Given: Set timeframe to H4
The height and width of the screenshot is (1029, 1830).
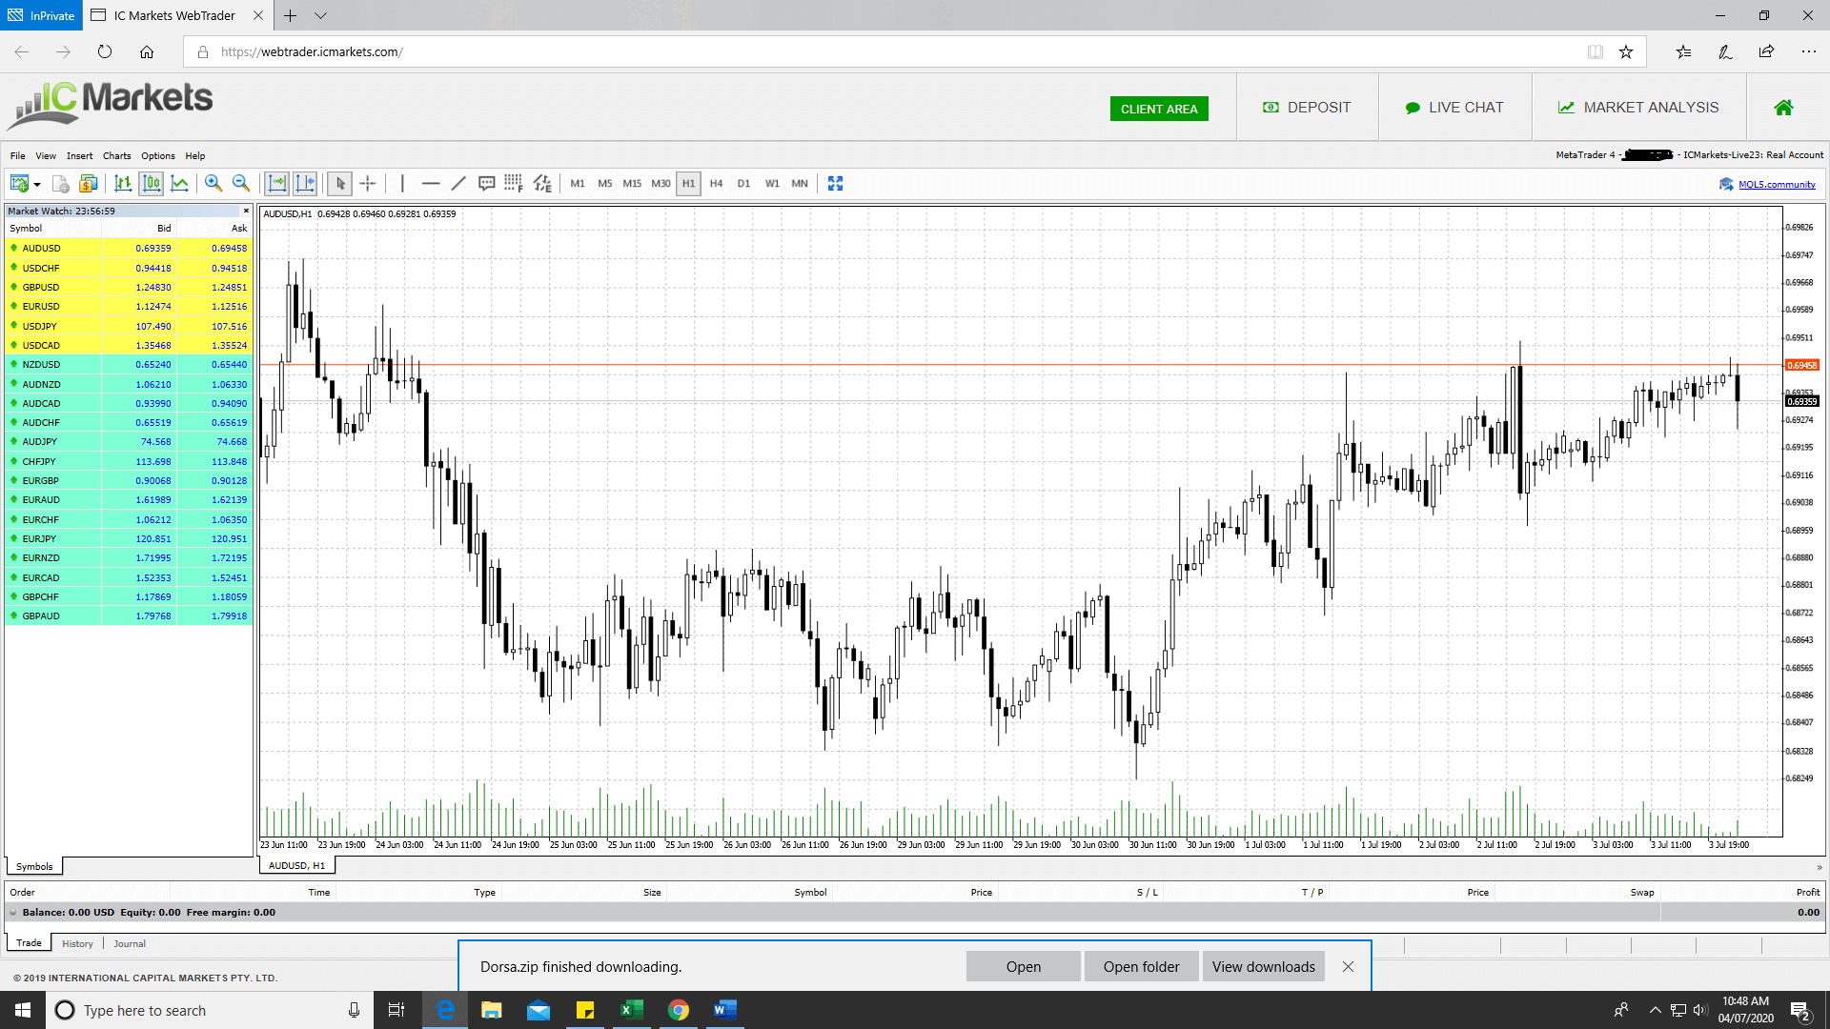Looking at the screenshot, I should pos(717,184).
